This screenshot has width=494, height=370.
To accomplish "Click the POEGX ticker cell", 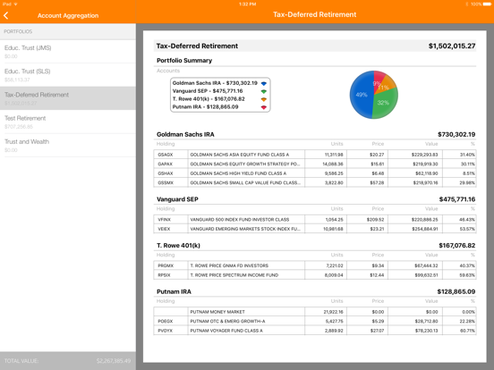I will [x=171, y=321].
